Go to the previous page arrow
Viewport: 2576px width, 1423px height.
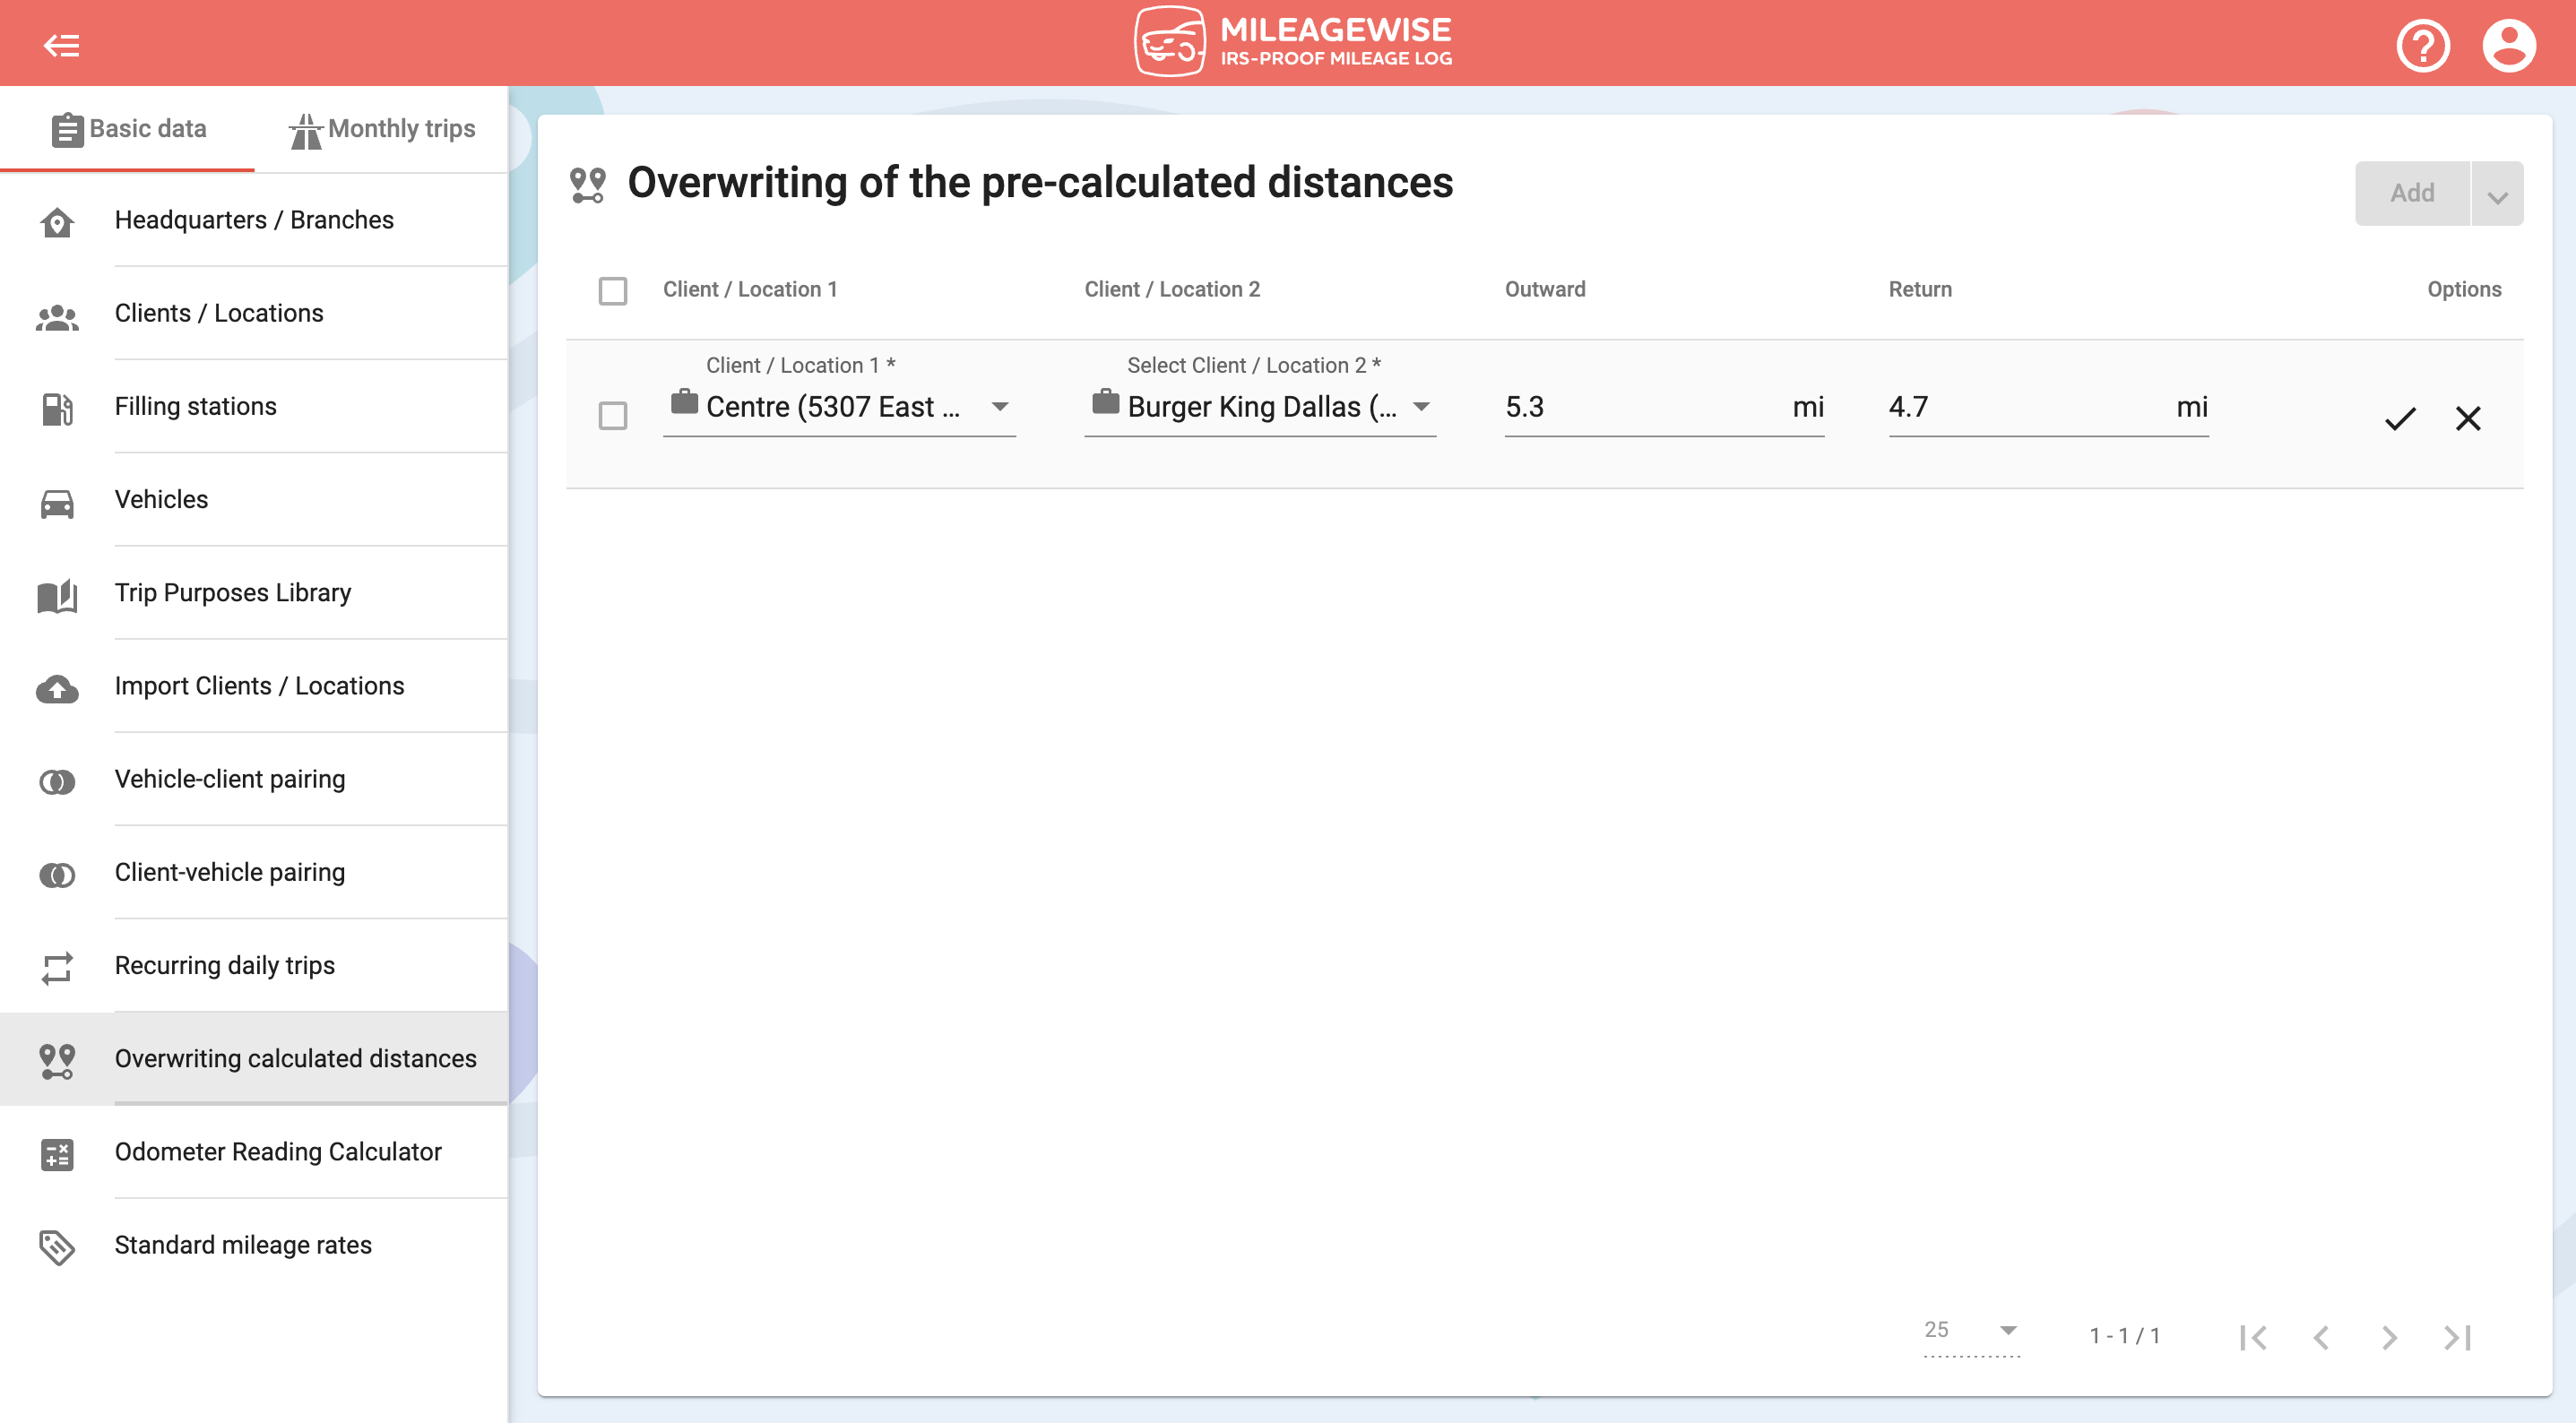[x=2321, y=1337]
